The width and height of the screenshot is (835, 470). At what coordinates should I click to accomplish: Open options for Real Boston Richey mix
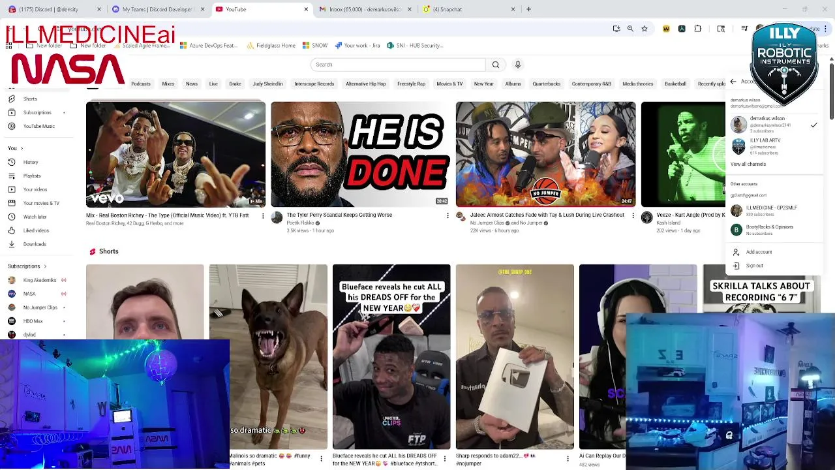263,215
